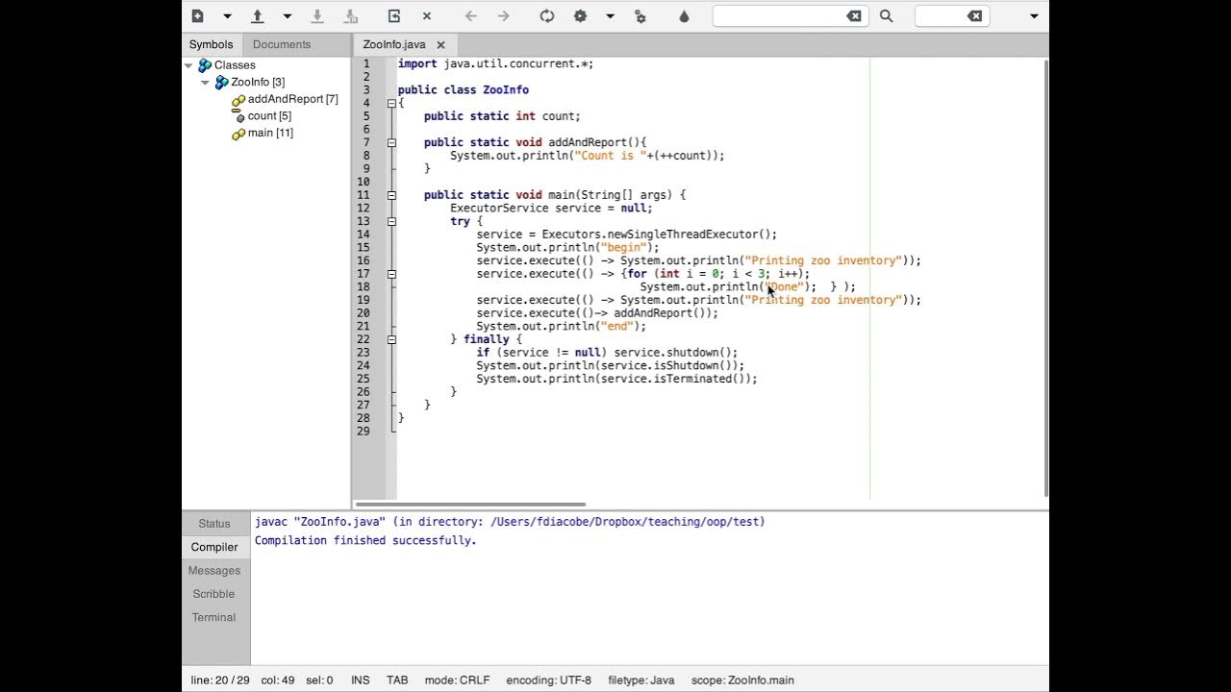Fold the class body at line 4

click(x=391, y=103)
